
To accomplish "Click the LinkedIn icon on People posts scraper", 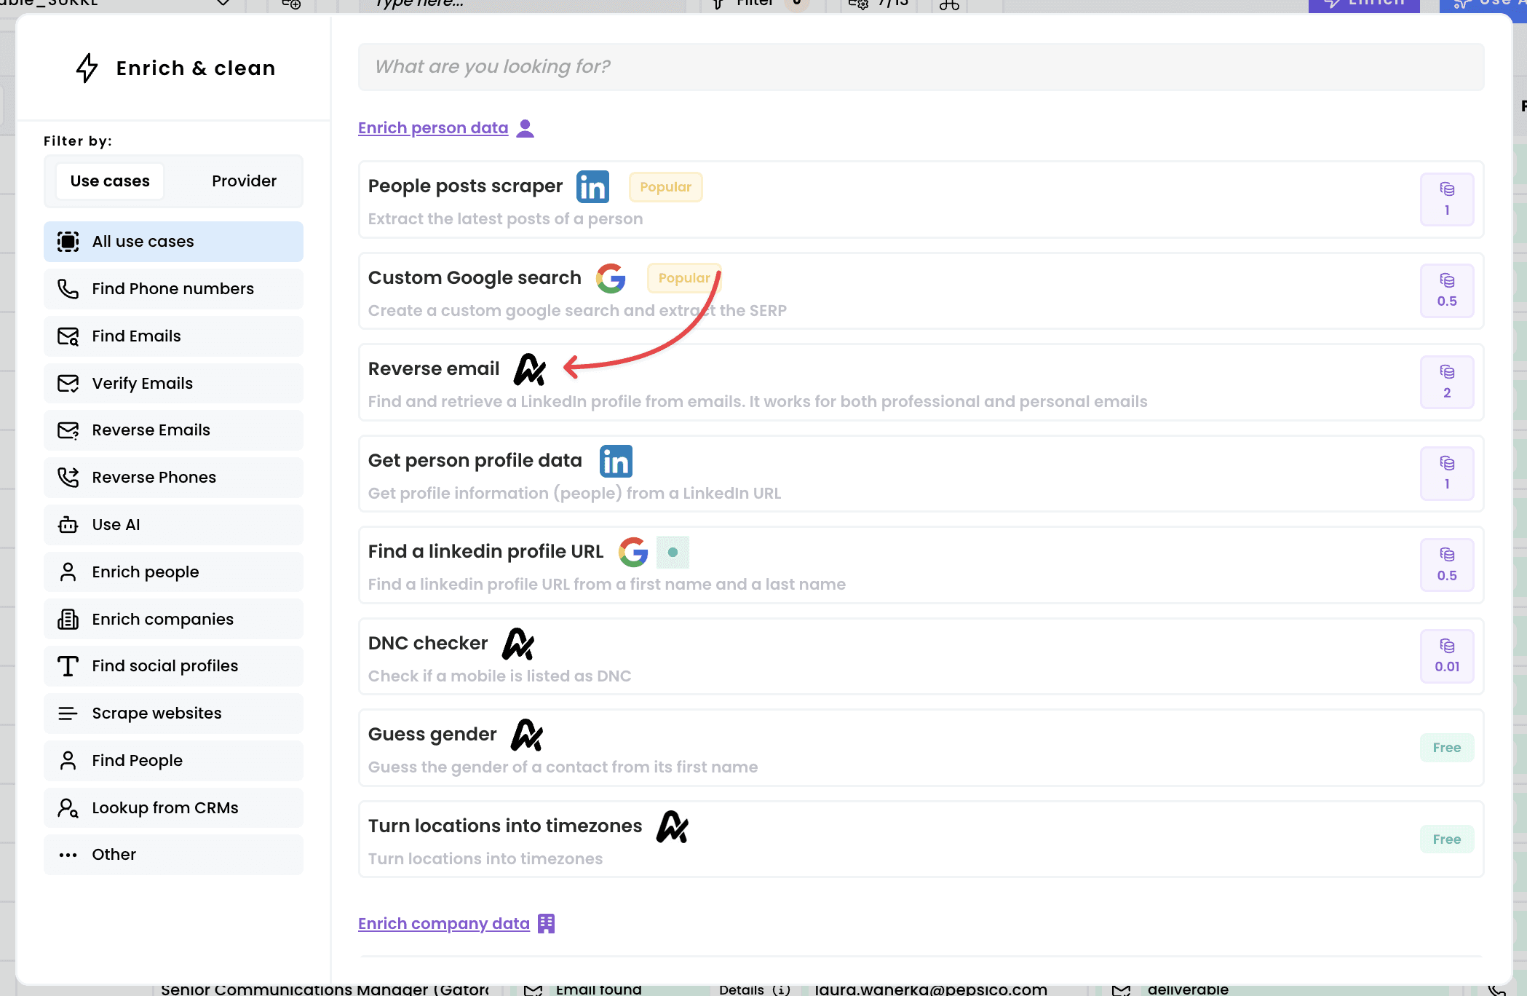I will coord(592,187).
